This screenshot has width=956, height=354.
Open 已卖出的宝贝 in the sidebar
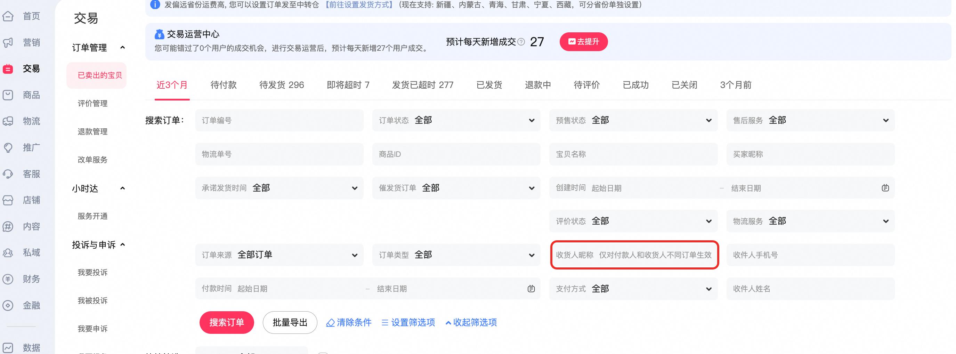97,76
